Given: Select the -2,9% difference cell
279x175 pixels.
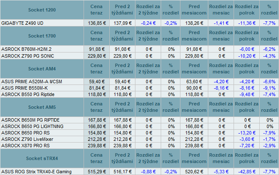Looking at the screenshot, I should (x=269, y=146).
